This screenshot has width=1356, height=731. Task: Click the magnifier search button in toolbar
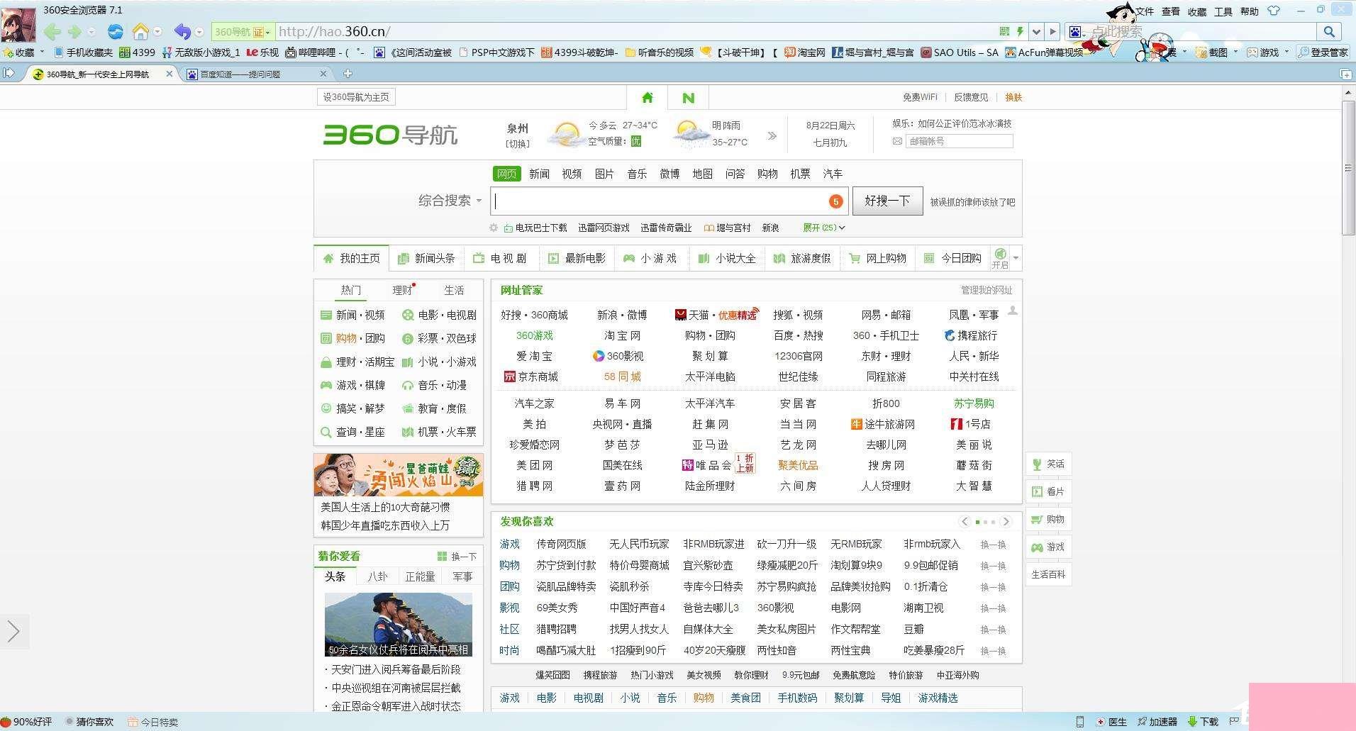pyautogui.click(x=1329, y=32)
